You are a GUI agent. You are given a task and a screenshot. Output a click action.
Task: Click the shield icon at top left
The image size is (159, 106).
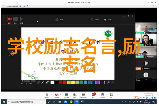(x=3, y=6)
